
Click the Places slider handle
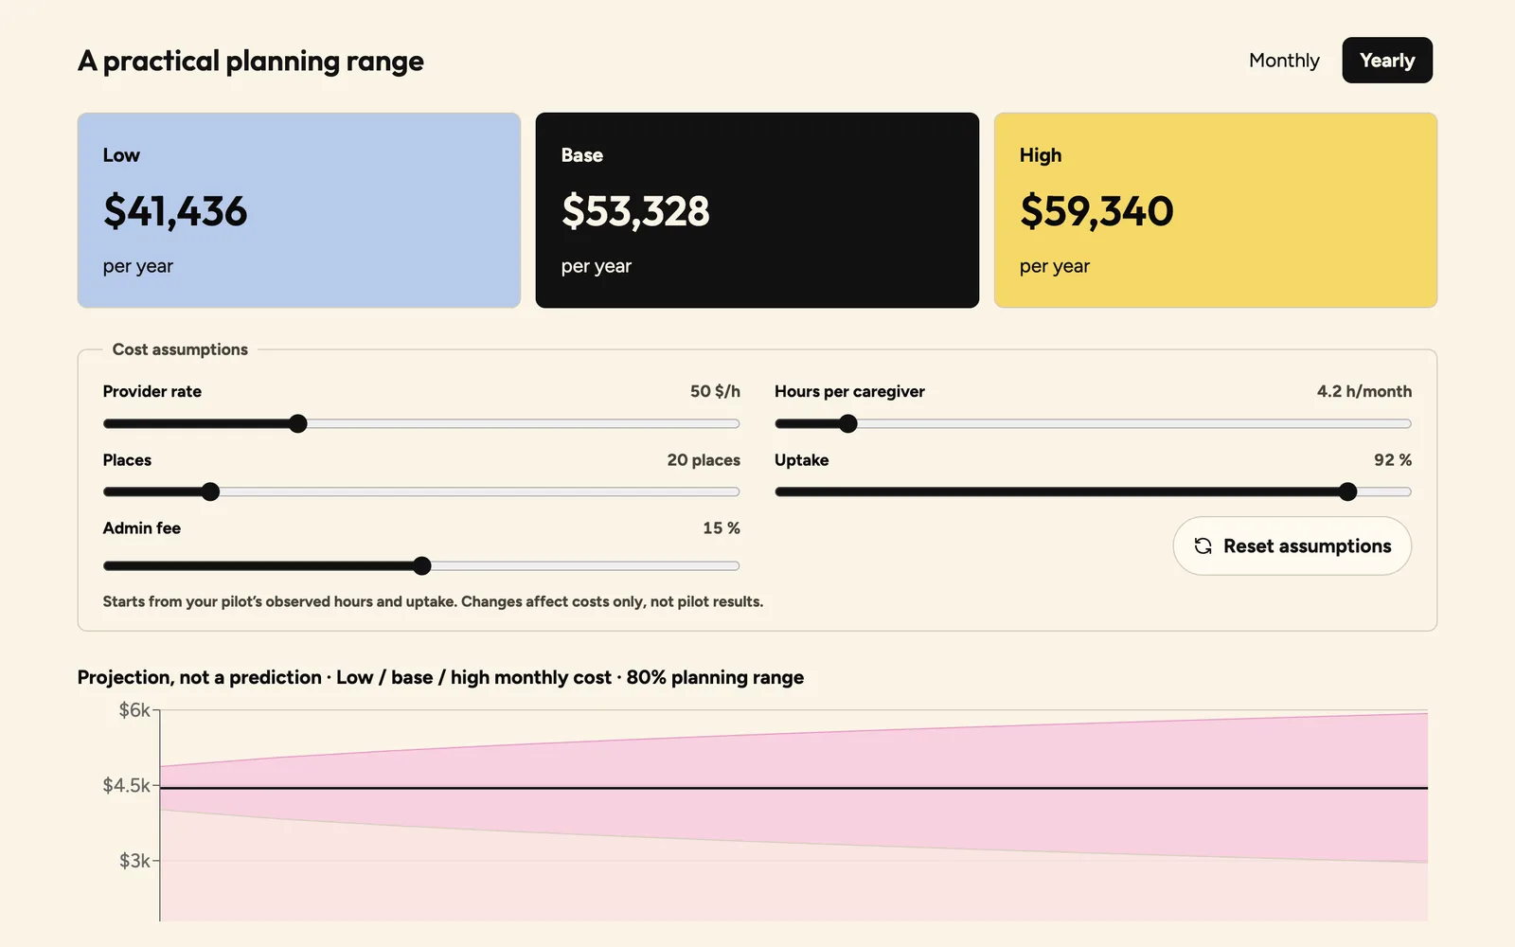pyautogui.click(x=210, y=491)
